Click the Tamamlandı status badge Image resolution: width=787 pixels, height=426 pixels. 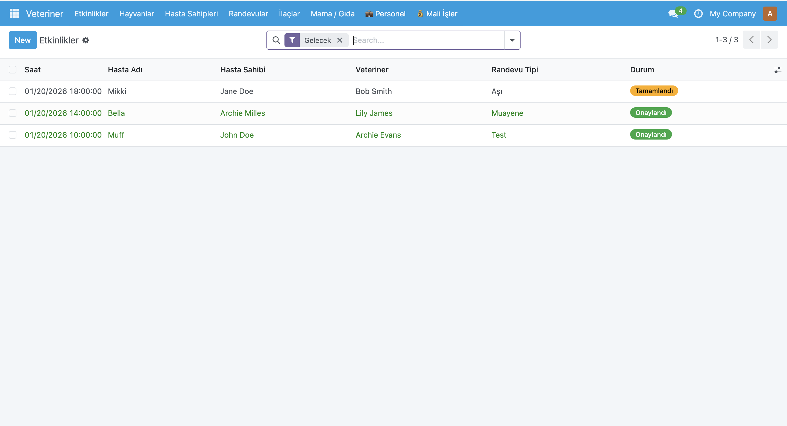coord(654,91)
